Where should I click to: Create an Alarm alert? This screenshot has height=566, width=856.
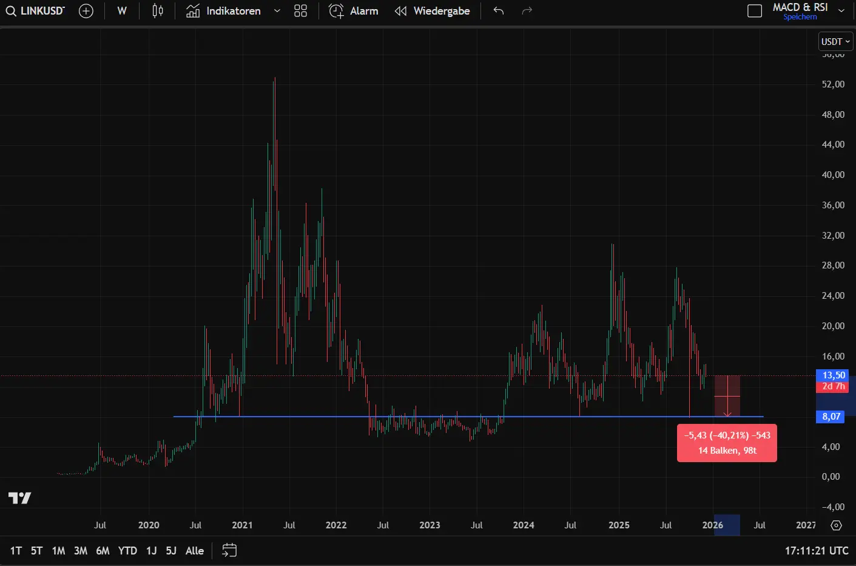coord(354,11)
